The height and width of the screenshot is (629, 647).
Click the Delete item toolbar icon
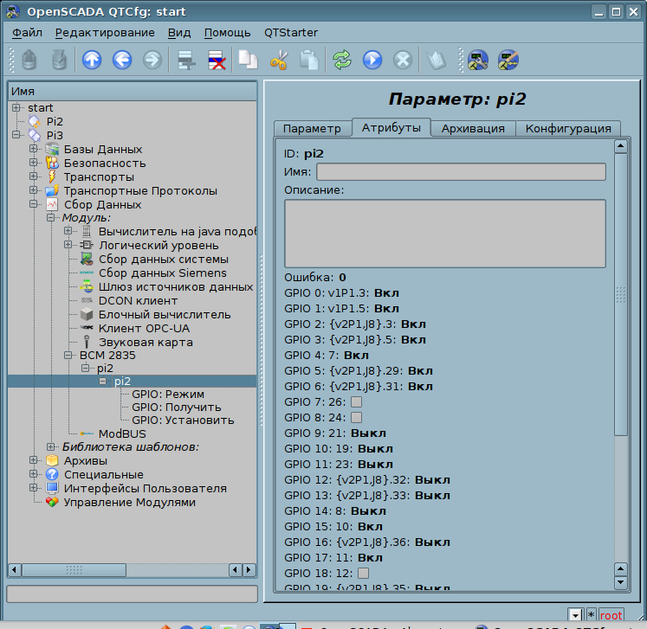217,60
